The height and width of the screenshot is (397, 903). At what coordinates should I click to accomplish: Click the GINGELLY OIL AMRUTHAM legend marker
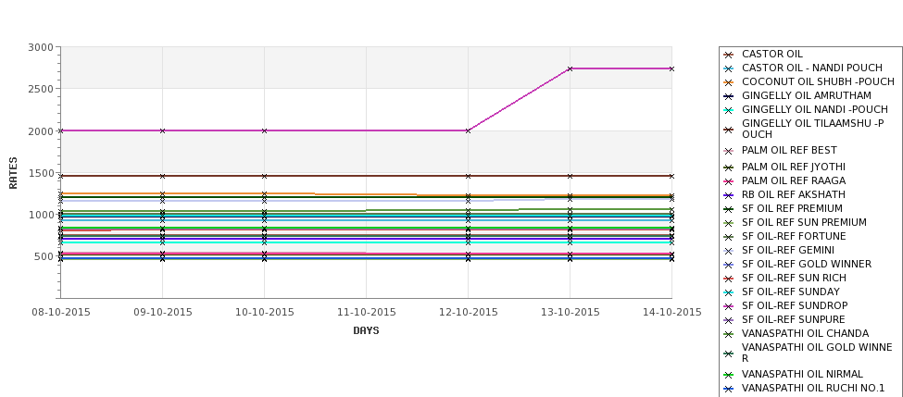tap(728, 96)
